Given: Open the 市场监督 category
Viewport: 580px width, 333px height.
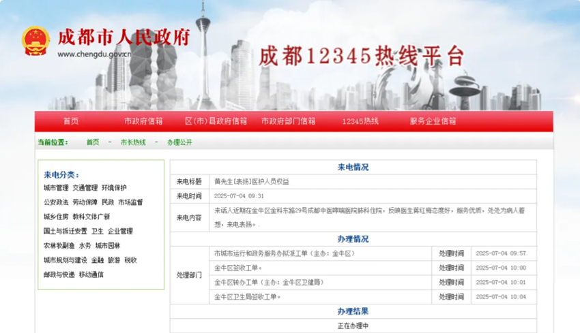Looking at the screenshot, I should (x=130, y=202).
